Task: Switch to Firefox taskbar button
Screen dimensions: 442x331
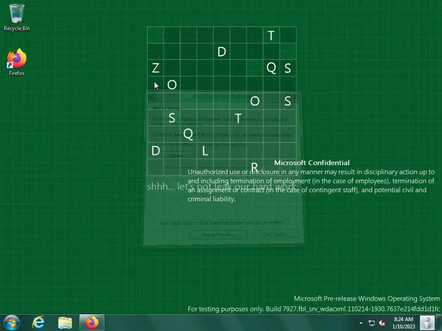Action: pos(92,322)
